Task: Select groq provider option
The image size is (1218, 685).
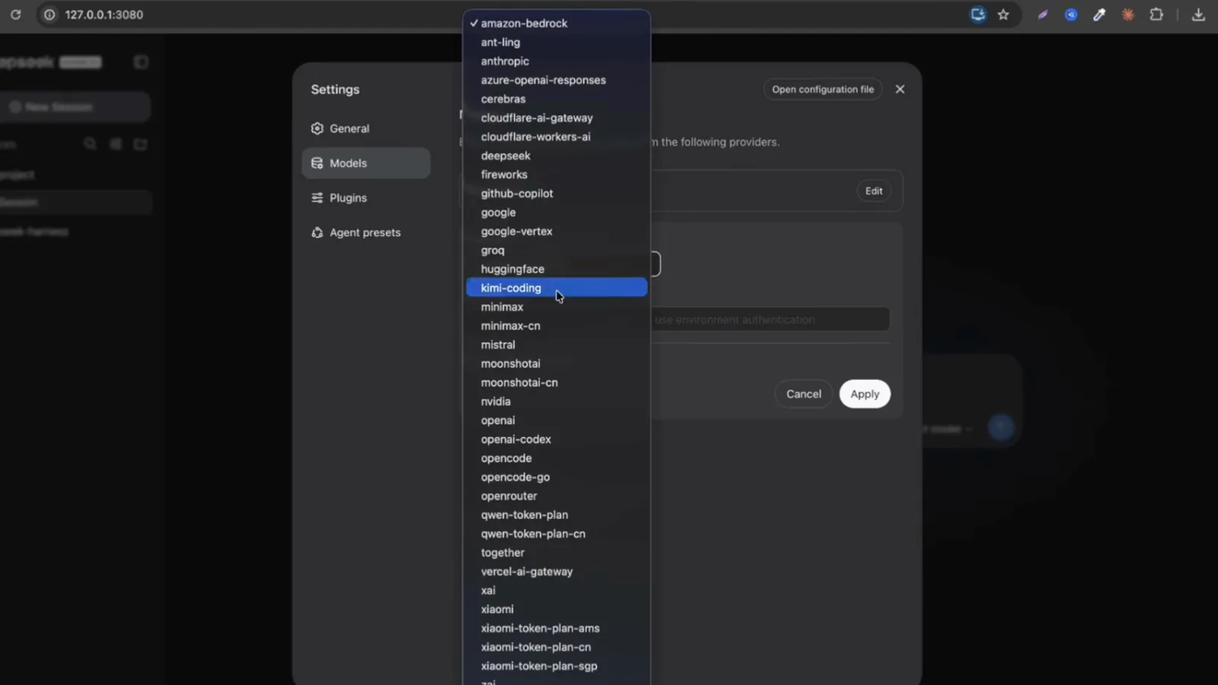Action: 556,250
